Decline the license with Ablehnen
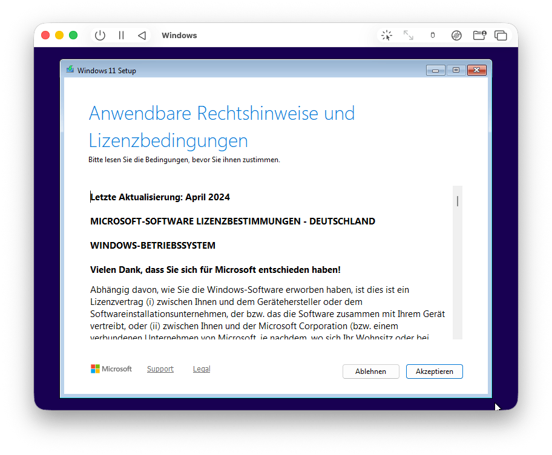The width and height of the screenshot is (552, 455). [x=370, y=372]
